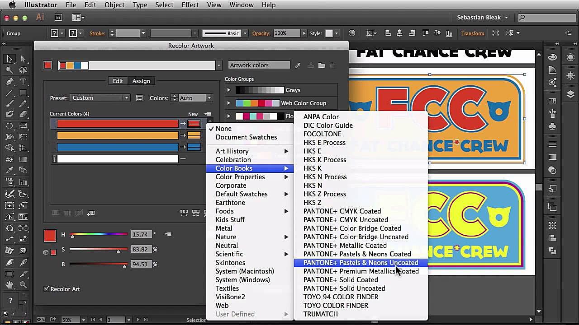Open the Effect menu in menu bar

click(190, 5)
